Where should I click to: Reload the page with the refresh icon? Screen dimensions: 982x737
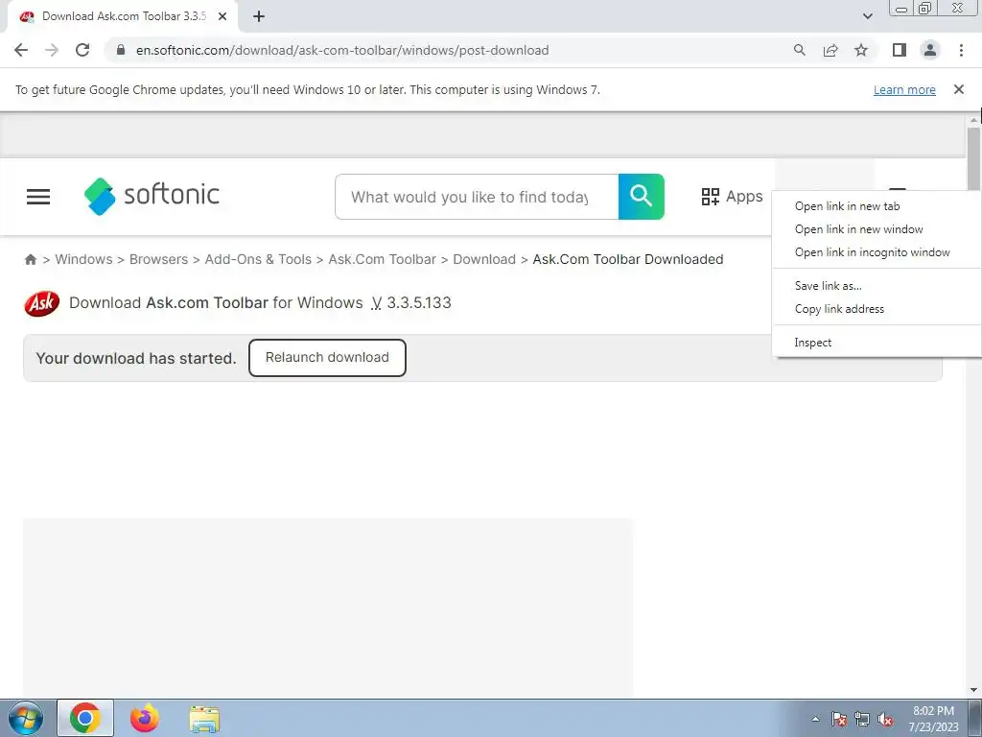[x=82, y=50]
